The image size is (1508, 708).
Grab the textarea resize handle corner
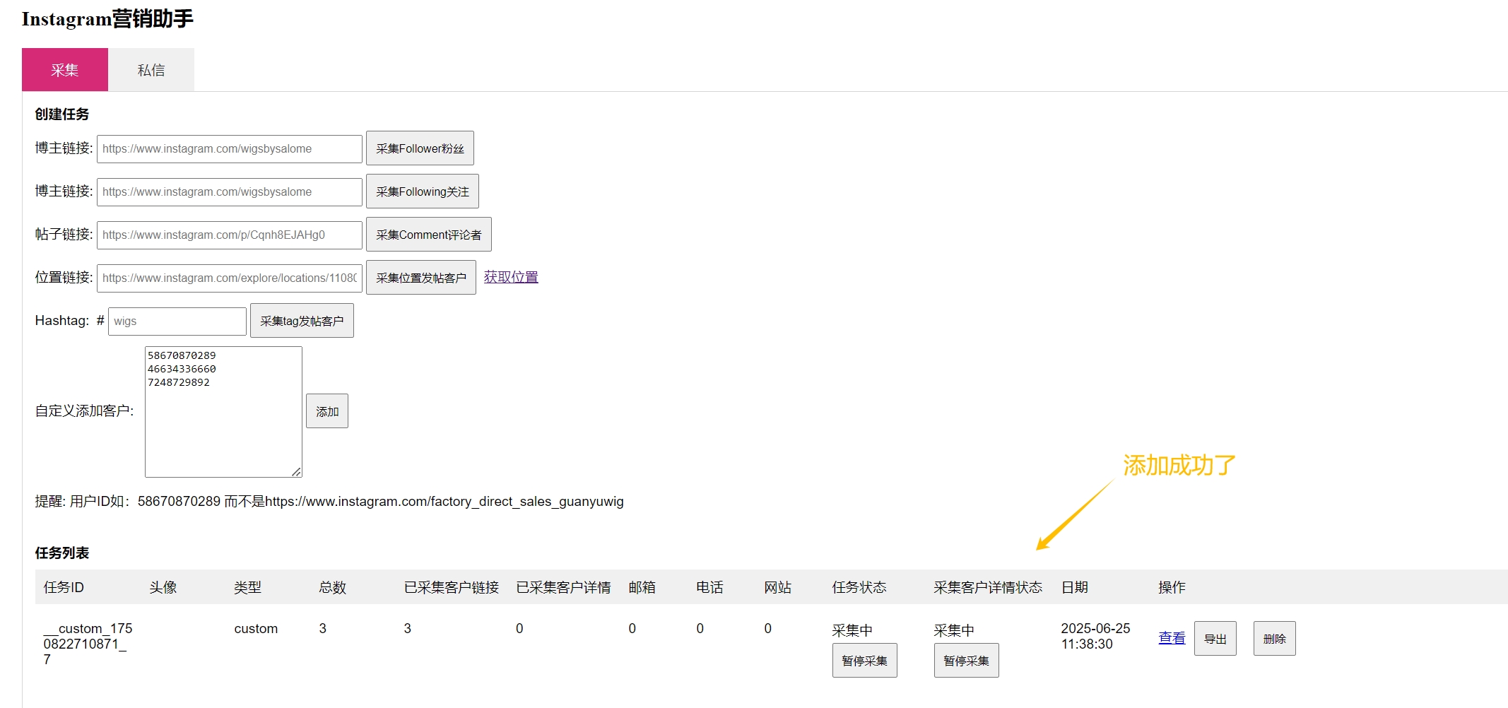coord(297,472)
